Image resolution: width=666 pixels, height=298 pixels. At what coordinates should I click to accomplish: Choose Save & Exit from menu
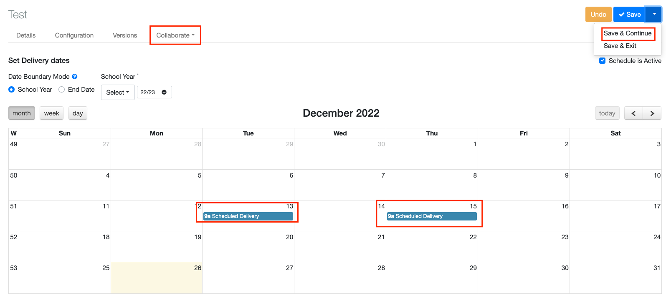pos(620,46)
